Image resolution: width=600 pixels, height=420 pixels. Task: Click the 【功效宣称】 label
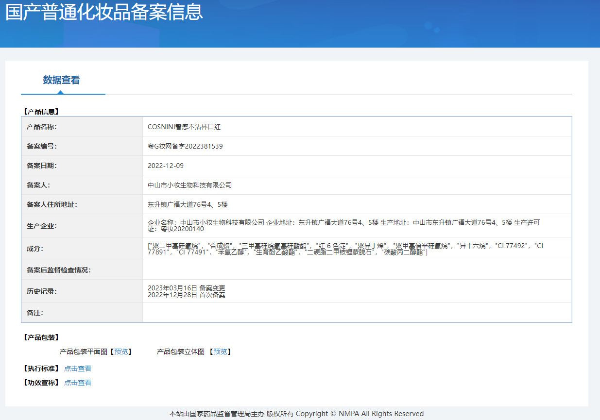(x=41, y=383)
